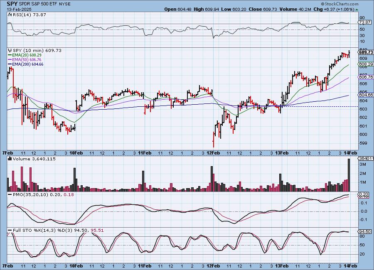Click the Volume 40.2M header value
The width and height of the screenshot is (374, 270).
click(x=295, y=9)
